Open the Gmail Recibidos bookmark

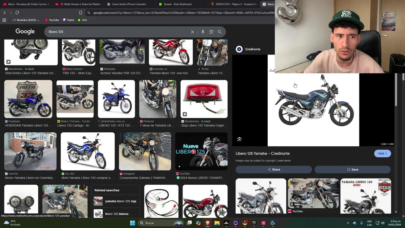(26, 20)
